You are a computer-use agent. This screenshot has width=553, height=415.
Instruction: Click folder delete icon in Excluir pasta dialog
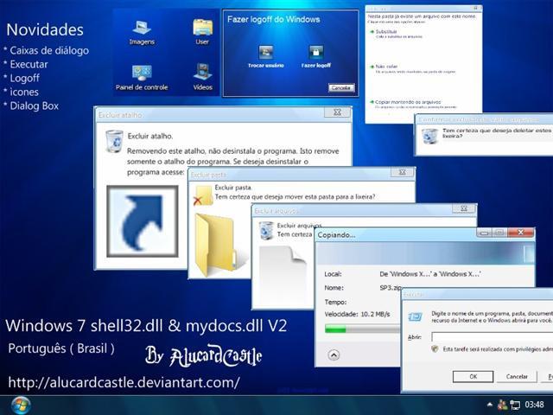click(204, 195)
